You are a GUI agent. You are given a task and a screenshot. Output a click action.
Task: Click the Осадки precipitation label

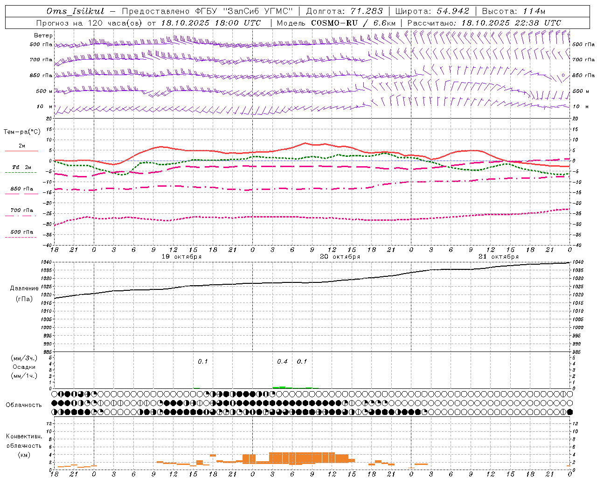click(x=24, y=367)
